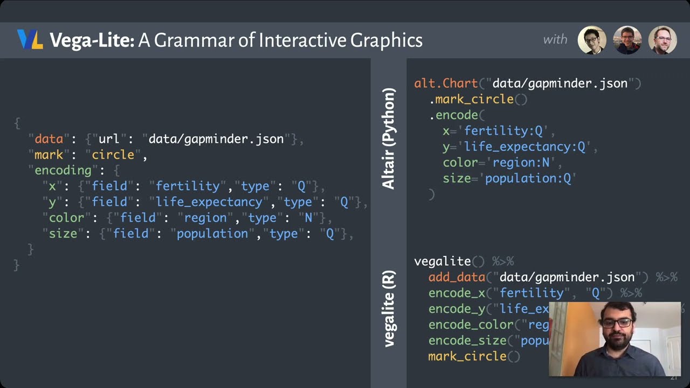This screenshot has width=690, height=388.
Task: Click the R 'encode_x("fertility", "Q")' line
Action: tap(535, 293)
